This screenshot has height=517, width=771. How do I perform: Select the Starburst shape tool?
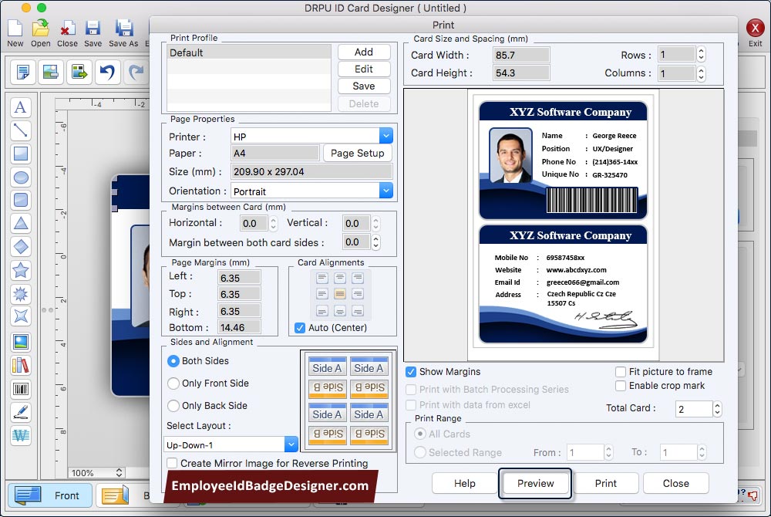point(21,294)
